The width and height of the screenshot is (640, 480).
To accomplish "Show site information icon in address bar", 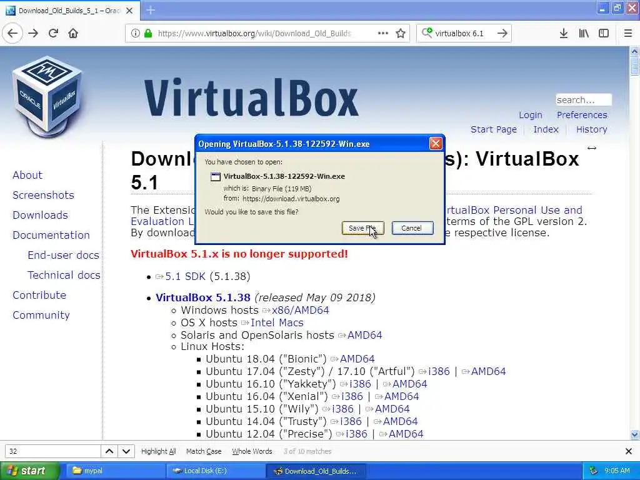I will [136, 34].
